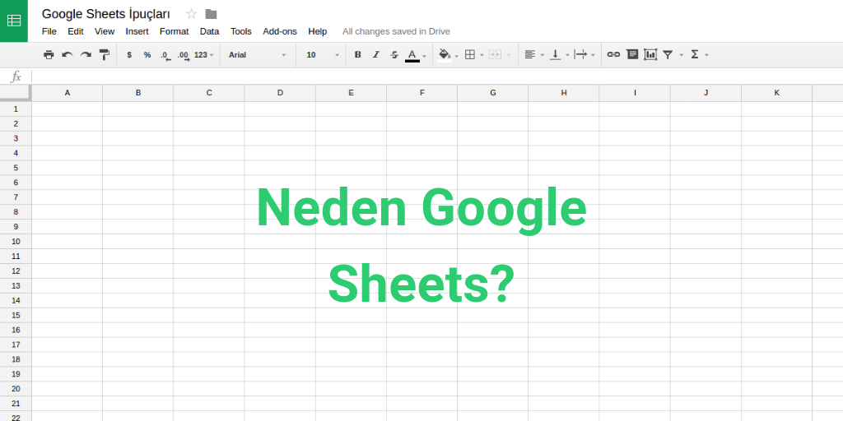
Task: Click the text wrapping icon
Action: click(580, 55)
